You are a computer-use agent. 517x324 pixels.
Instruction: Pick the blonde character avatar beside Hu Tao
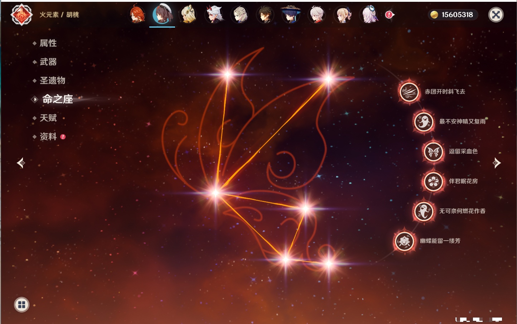[188, 15]
